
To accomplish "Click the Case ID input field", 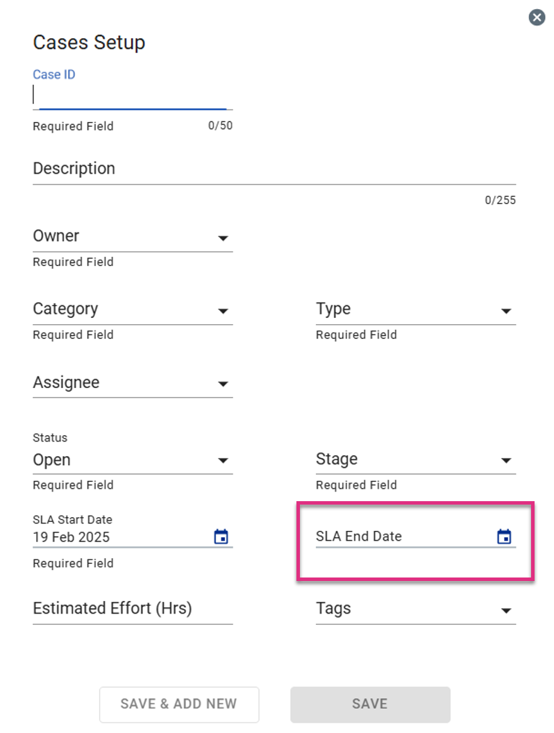I will coord(133,95).
